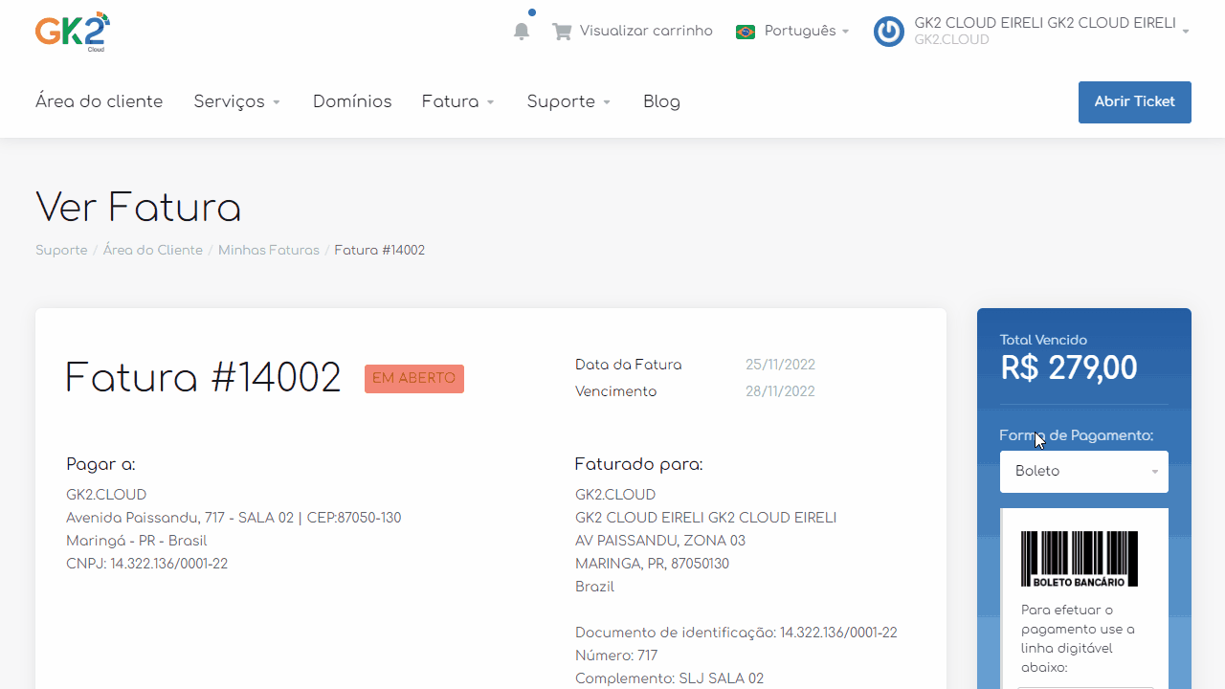Click the GK2 Cloud logo

click(73, 31)
